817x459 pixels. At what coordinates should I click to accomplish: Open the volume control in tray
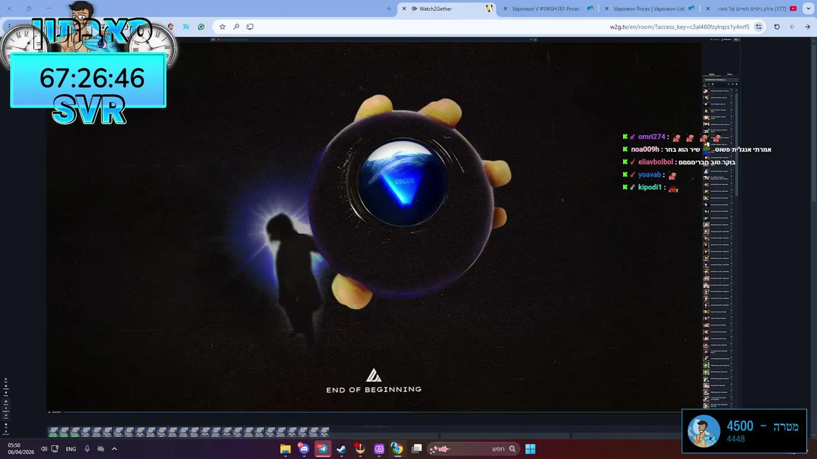tap(43, 449)
